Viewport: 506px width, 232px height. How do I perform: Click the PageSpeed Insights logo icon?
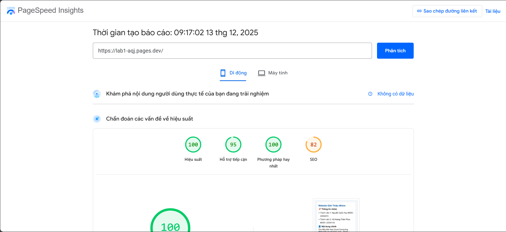click(11, 11)
